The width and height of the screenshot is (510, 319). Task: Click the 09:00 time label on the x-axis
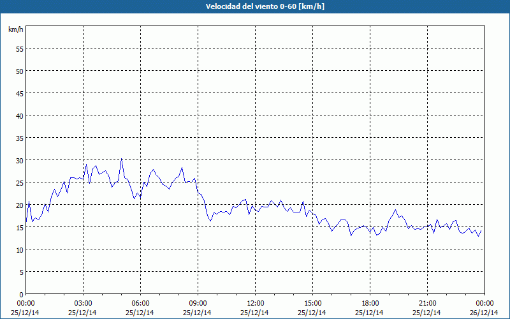coord(198,304)
